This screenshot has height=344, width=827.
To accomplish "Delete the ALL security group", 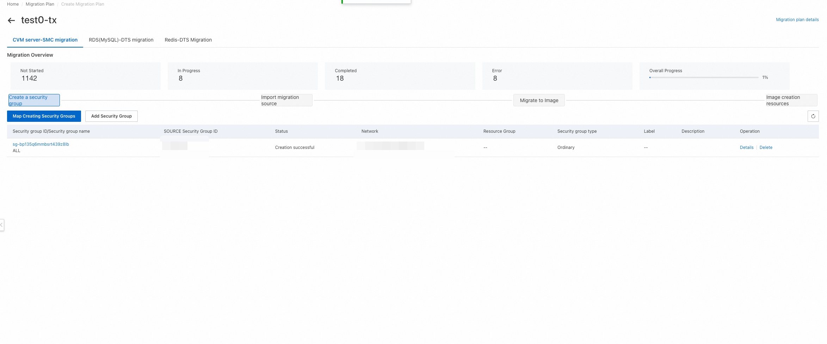I will click(x=766, y=148).
